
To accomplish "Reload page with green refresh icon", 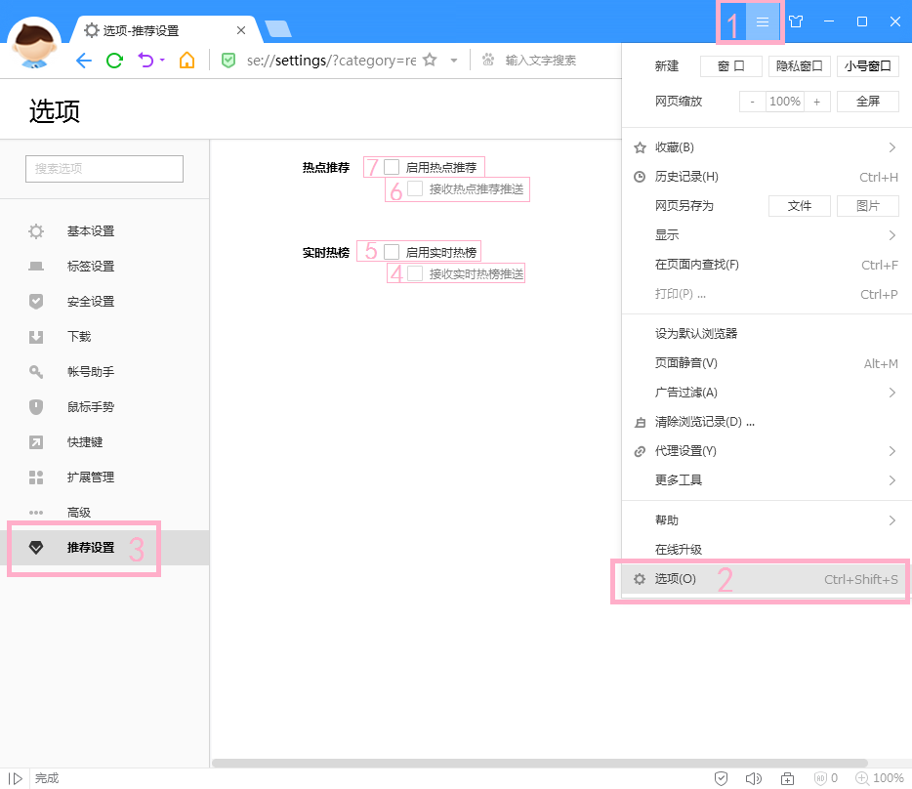I will tap(114, 61).
